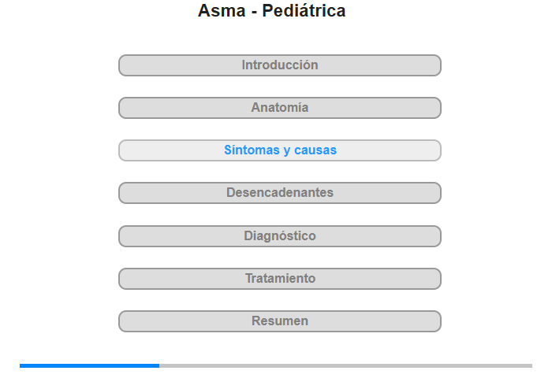
Task: Open the Desencadenantes section
Action: click(279, 193)
